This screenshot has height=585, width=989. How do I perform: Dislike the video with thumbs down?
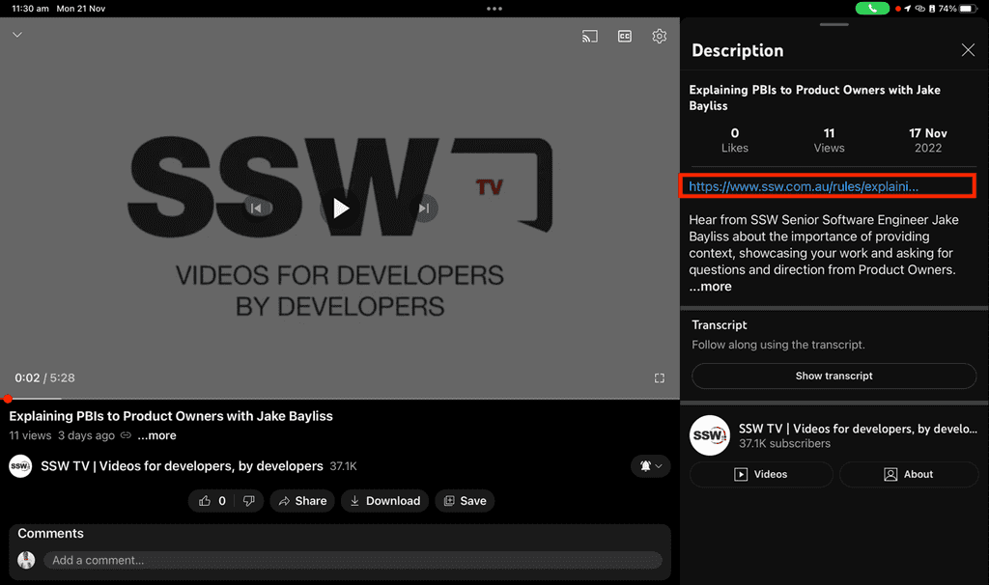point(248,501)
